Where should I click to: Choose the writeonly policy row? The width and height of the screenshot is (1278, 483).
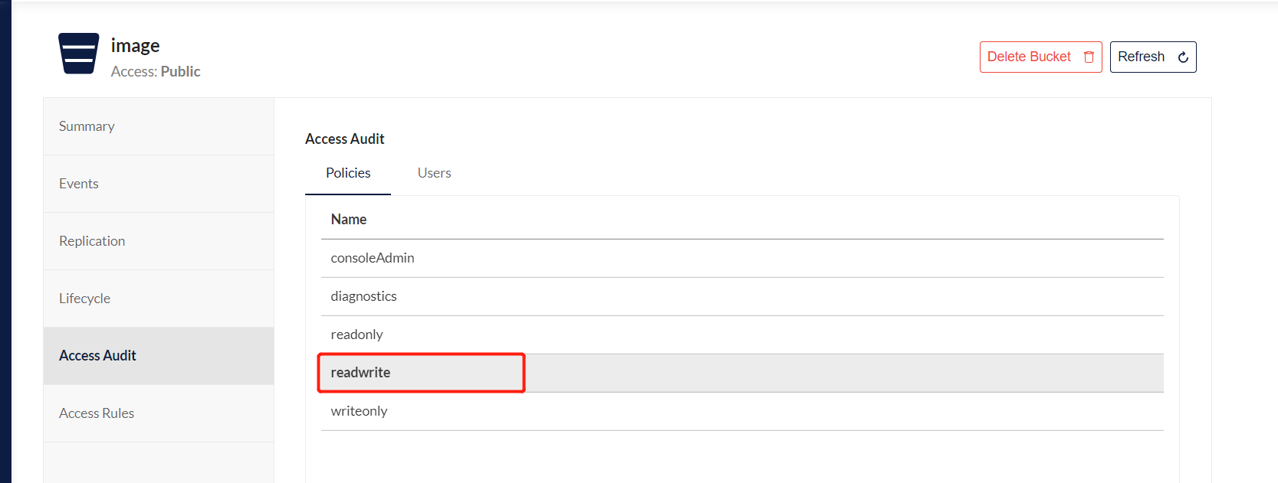tap(359, 411)
